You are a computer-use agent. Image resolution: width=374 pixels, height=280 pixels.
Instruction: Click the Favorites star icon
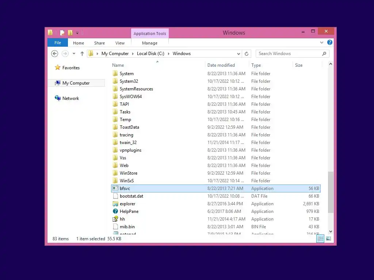(x=57, y=67)
